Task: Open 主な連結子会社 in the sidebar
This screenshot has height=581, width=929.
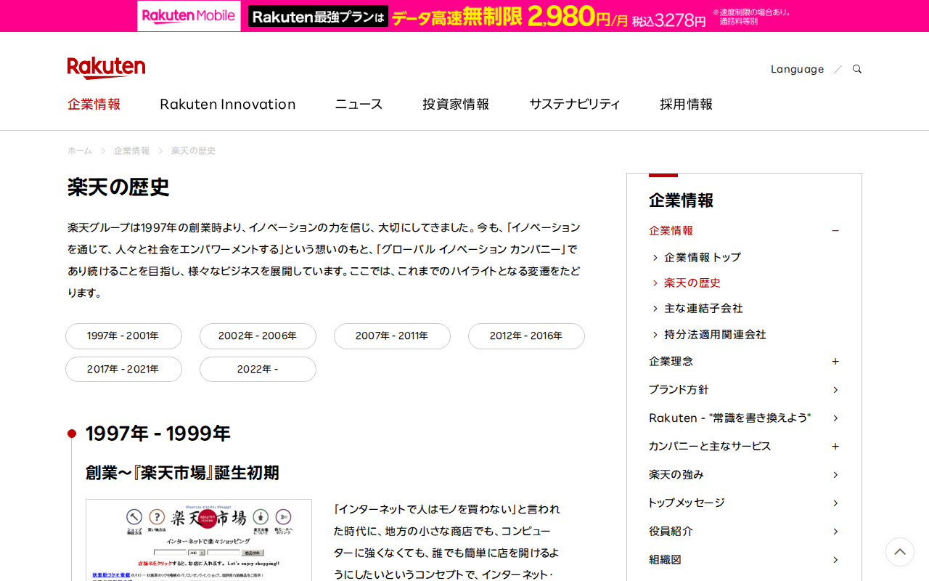Action: click(703, 308)
